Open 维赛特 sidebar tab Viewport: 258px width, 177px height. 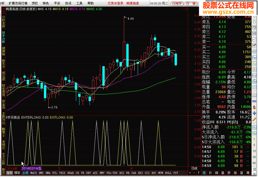click(3, 51)
